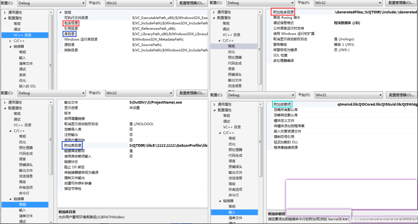The width and height of the screenshot is (418, 224).
Task: Collapse C/C++ arrow in tree beside 附加库目录
Action: coord(10,131)
